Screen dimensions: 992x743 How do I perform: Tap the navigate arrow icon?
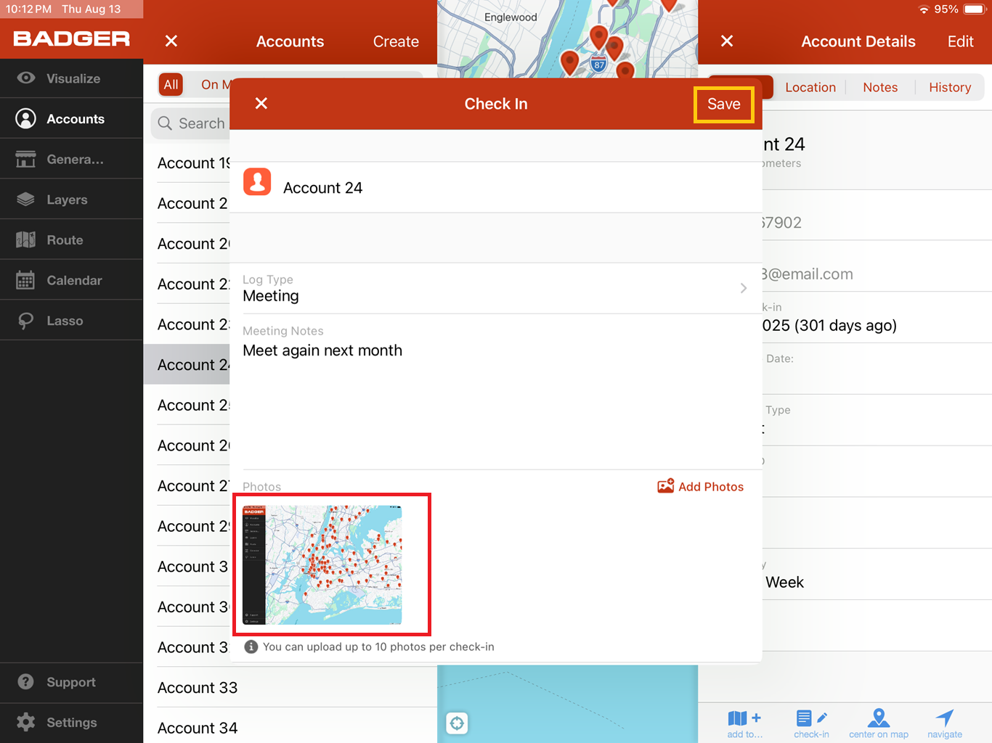[x=945, y=718]
